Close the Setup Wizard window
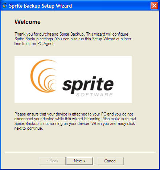 click(154, 5)
